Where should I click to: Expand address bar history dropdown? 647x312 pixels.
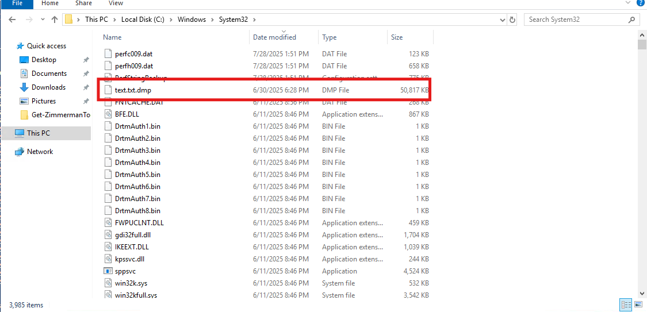click(x=502, y=20)
